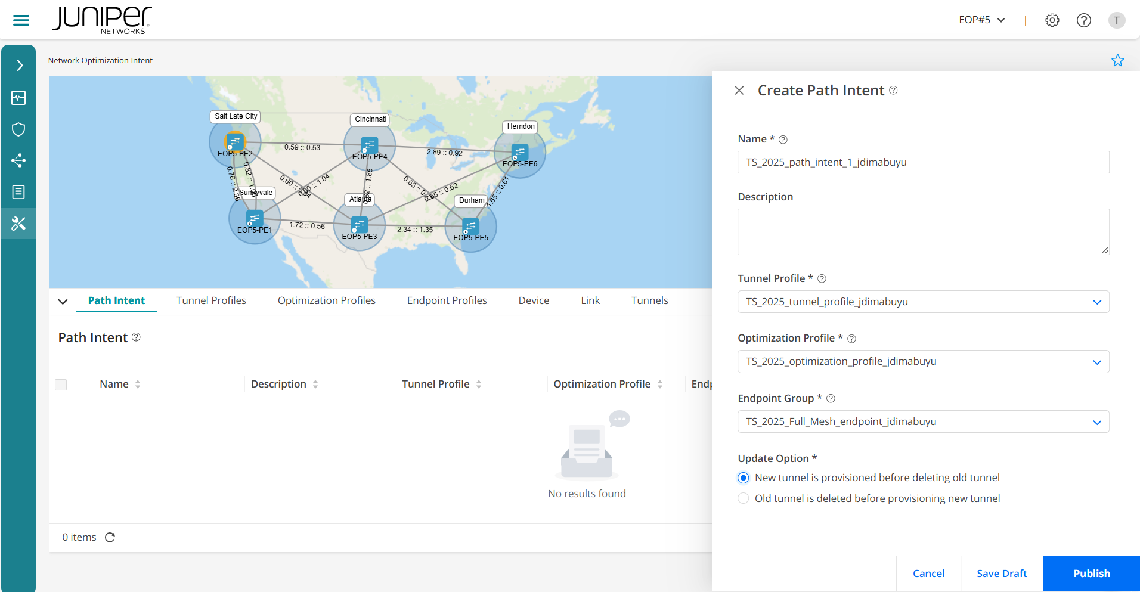
Task: Expand the left sidebar with arrow icon
Action: pyautogui.click(x=19, y=66)
